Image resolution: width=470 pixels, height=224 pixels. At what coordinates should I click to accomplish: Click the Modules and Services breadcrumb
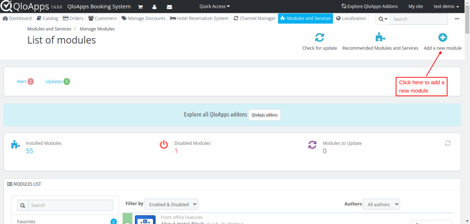click(x=49, y=29)
